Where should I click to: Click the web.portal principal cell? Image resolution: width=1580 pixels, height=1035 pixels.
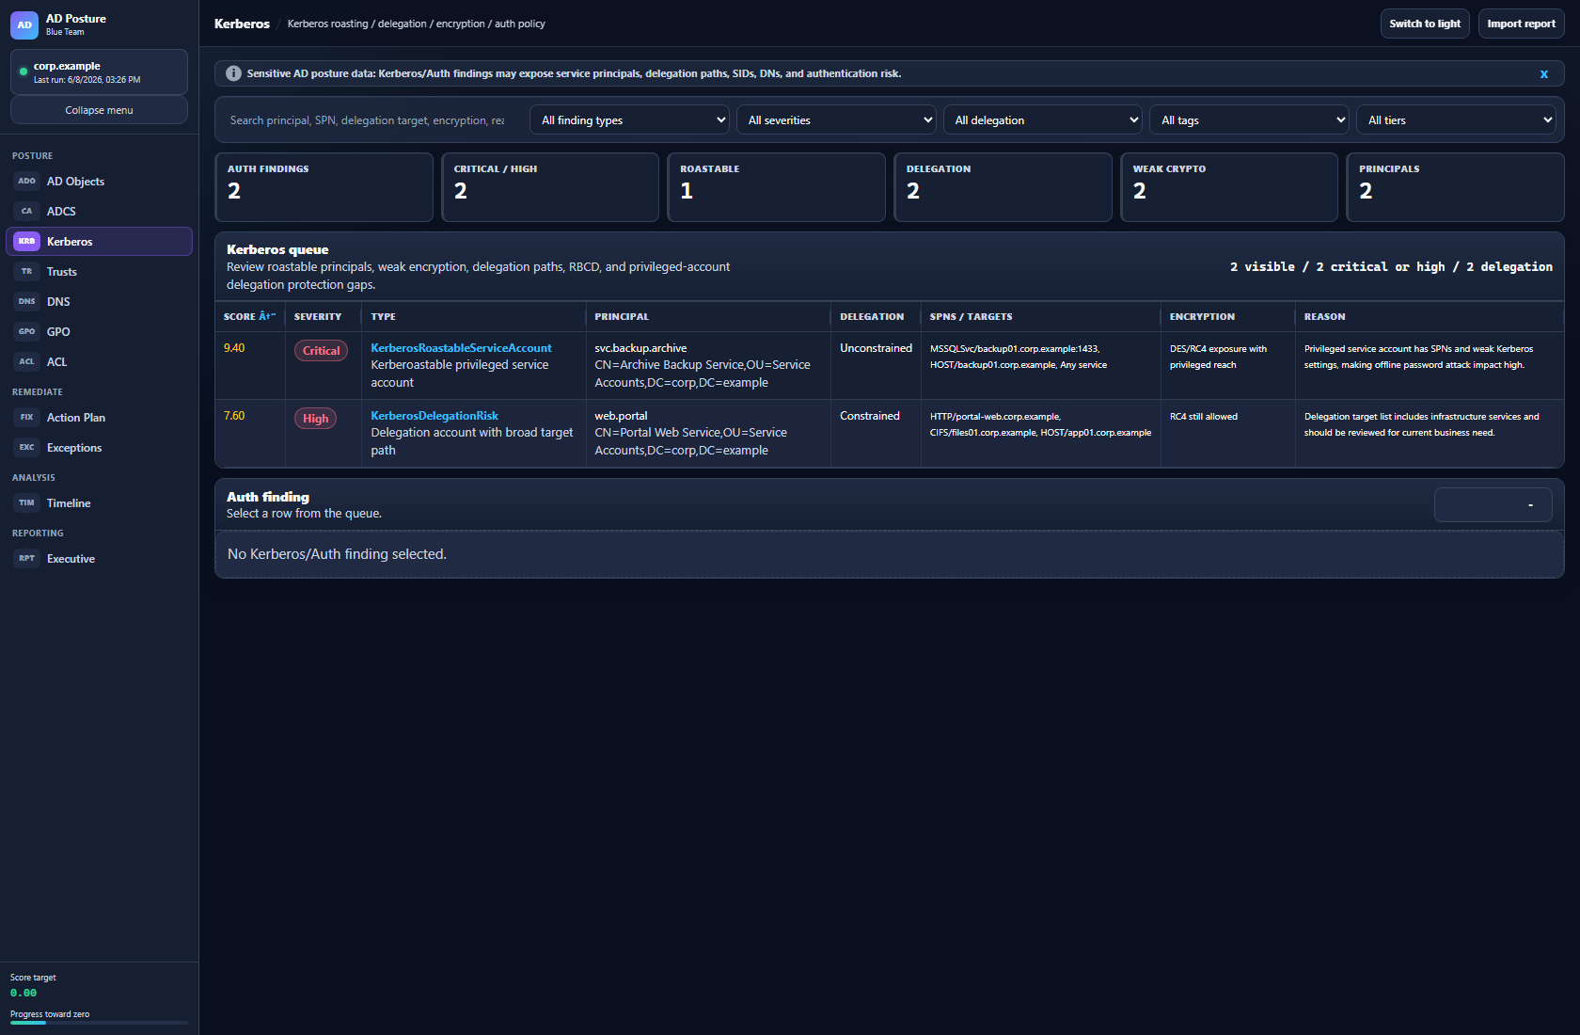pyautogui.click(x=708, y=434)
